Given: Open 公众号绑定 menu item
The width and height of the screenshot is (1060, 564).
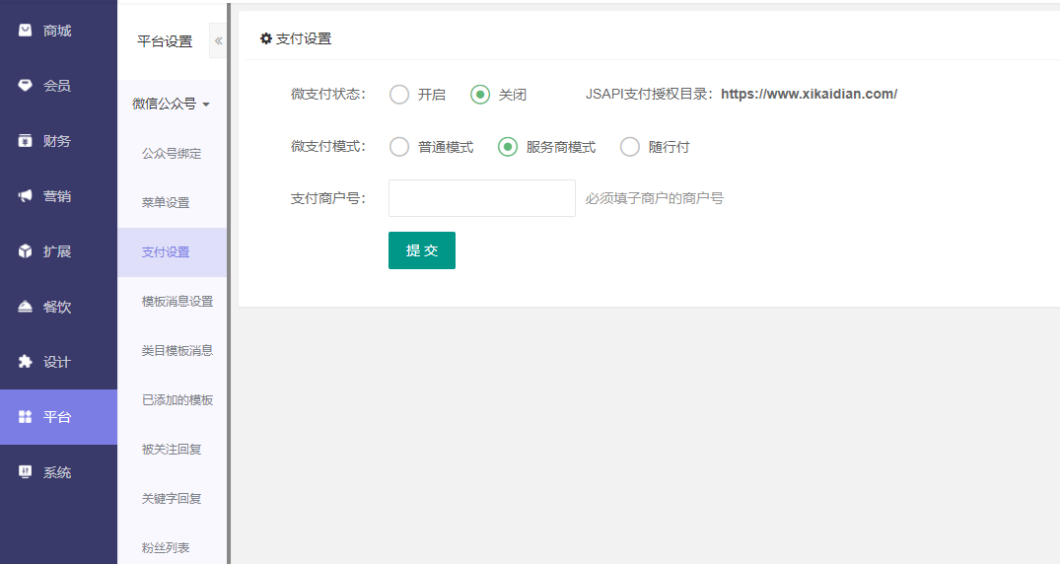Looking at the screenshot, I should click(172, 154).
